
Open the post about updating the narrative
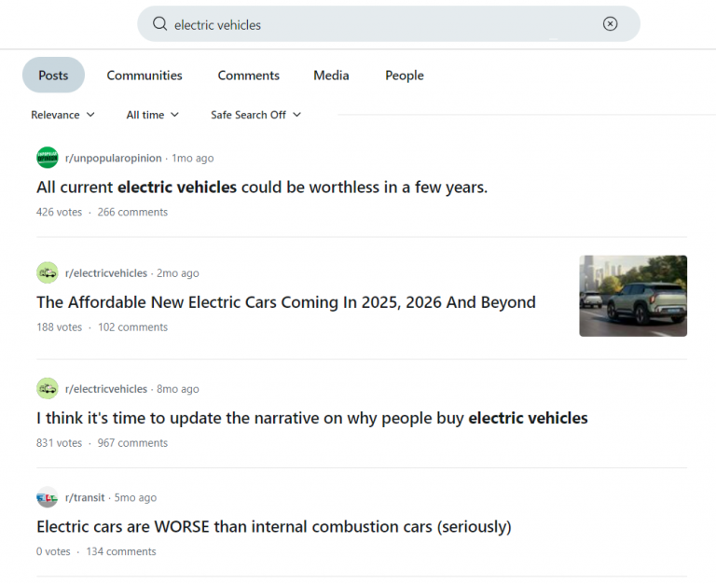pyautogui.click(x=311, y=418)
